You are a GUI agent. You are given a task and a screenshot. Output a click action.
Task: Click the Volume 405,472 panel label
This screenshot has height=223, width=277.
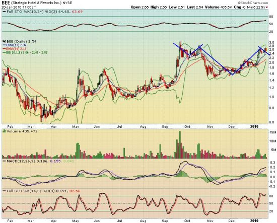pyautogui.click(x=22, y=131)
